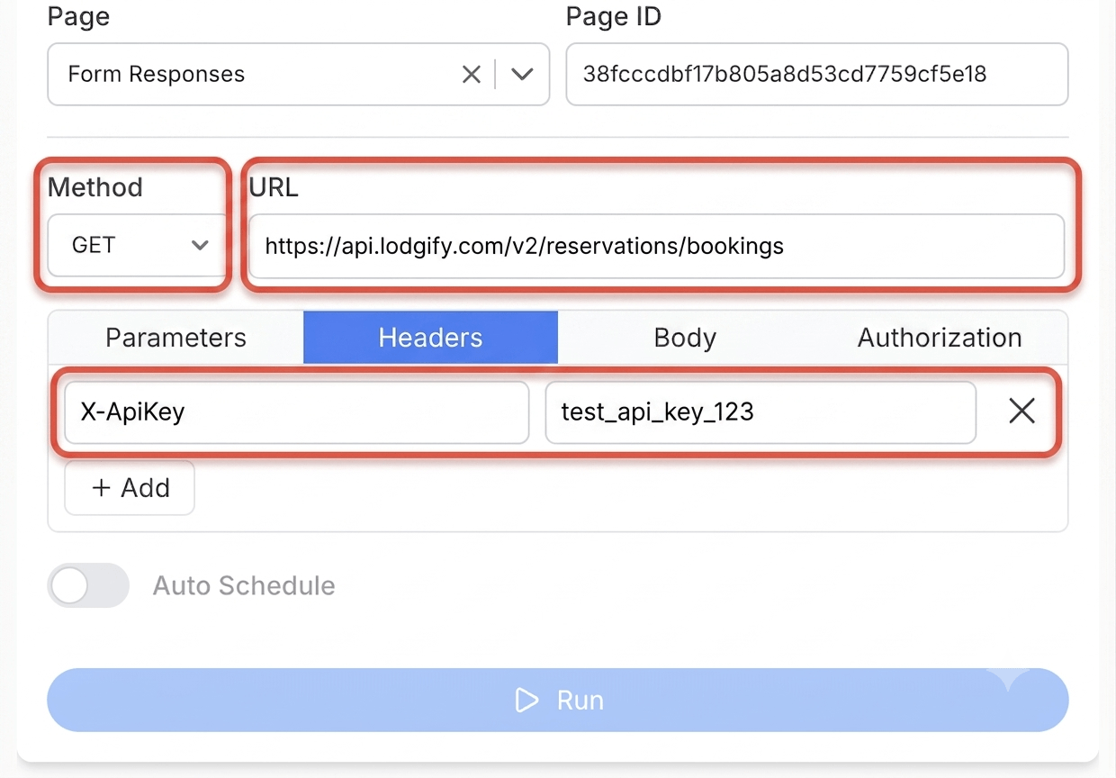Select the Headers tab
Image resolution: width=1116 pixels, height=778 pixels.
pyautogui.click(x=430, y=338)
